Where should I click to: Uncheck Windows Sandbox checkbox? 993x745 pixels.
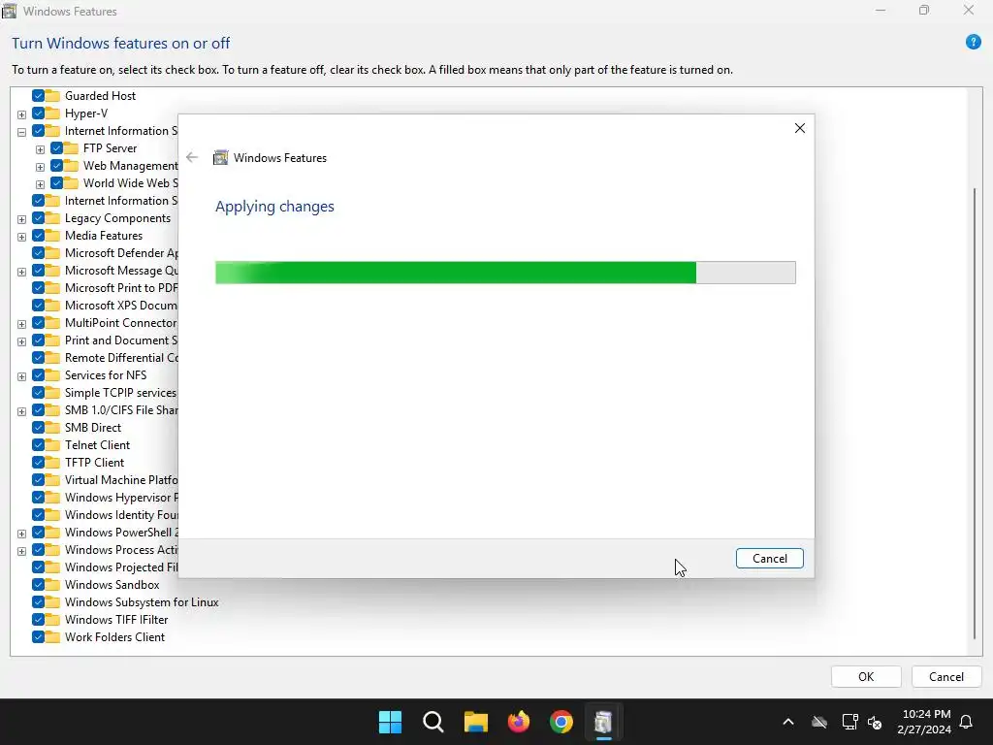coord(38,585)
